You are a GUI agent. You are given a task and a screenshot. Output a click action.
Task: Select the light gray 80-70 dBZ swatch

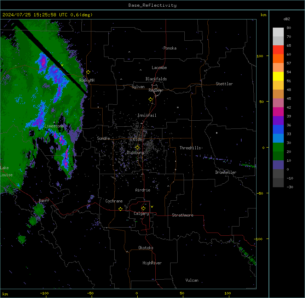tap(278, 32)
